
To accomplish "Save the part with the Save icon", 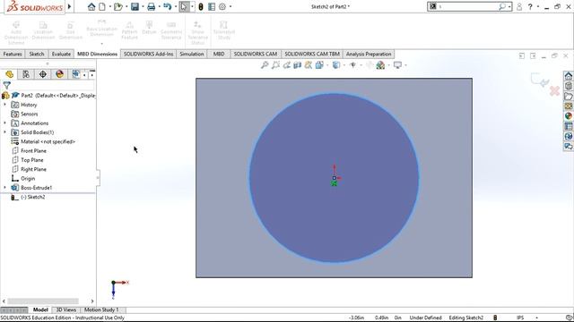I will point(135,6).
